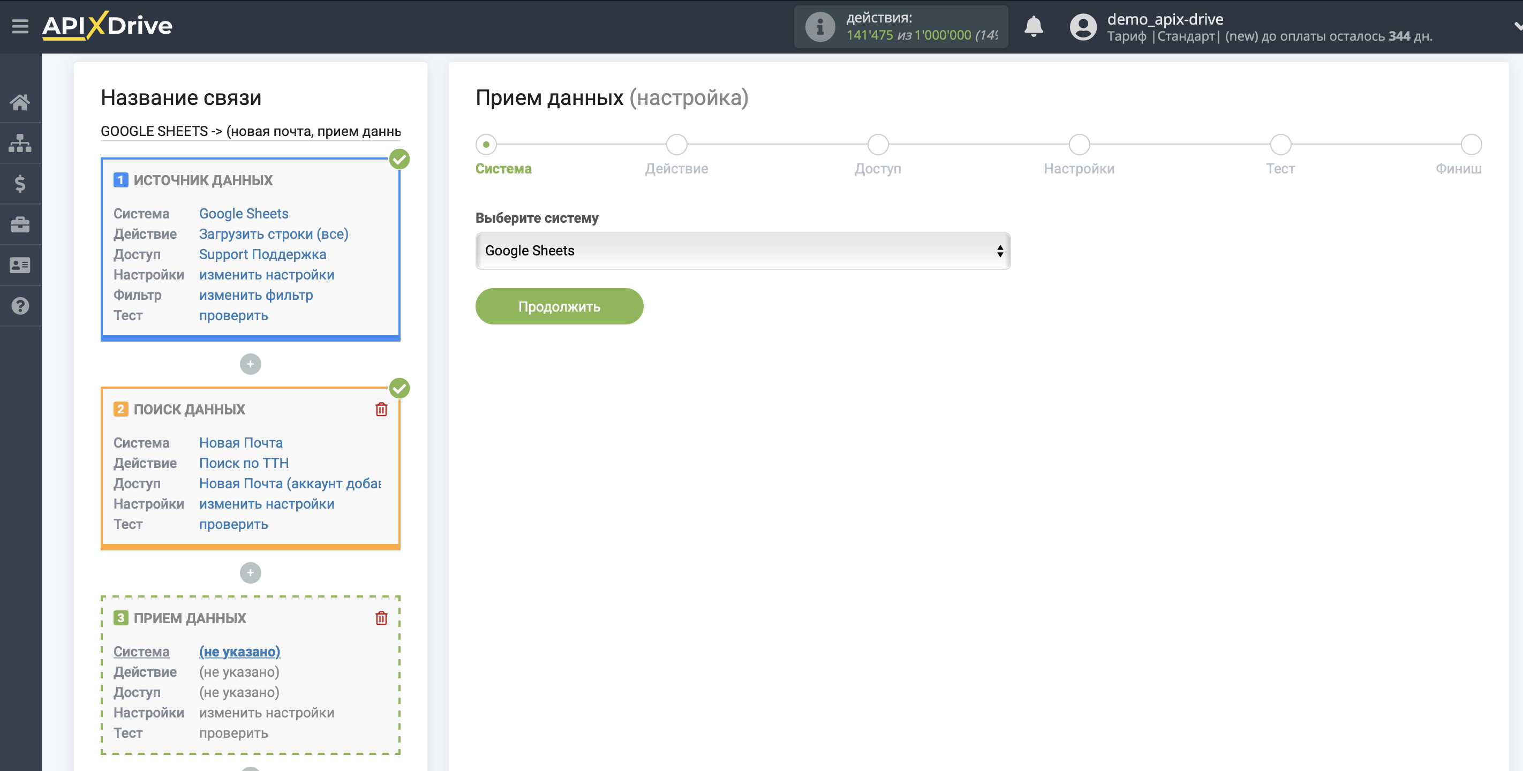Viewport: 1523px width, 771px height.
Task: Open the Google Sheets system dropdown
Action: [743, 251]
